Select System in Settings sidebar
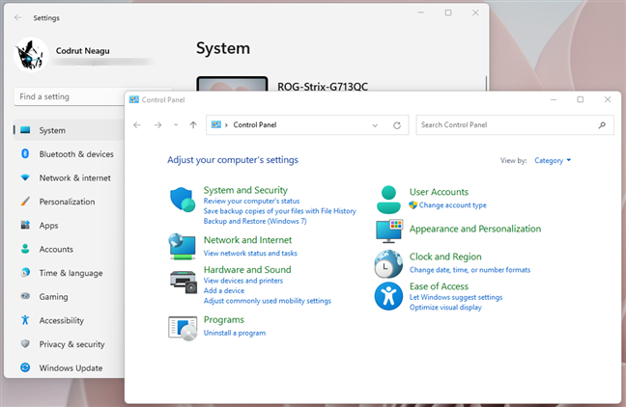Viewport: 626px width, 407px height. [69, 130]
